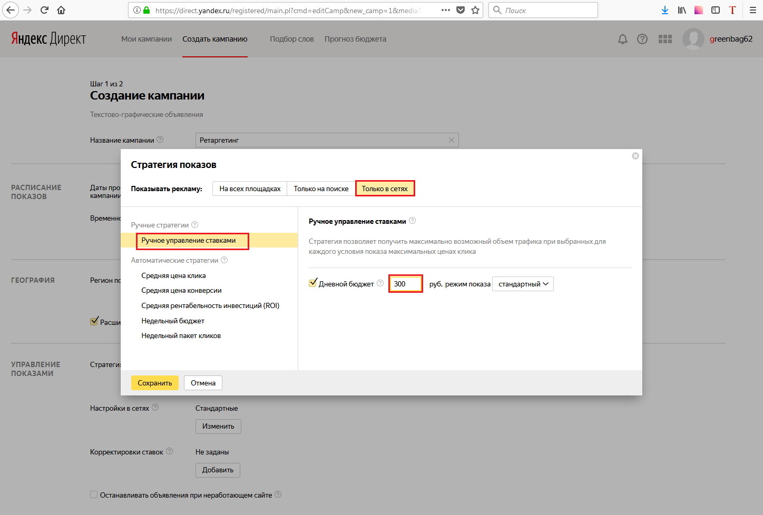
Task: Click Изменить under Настройки в сетях
Action: click(x=218, y=426)
